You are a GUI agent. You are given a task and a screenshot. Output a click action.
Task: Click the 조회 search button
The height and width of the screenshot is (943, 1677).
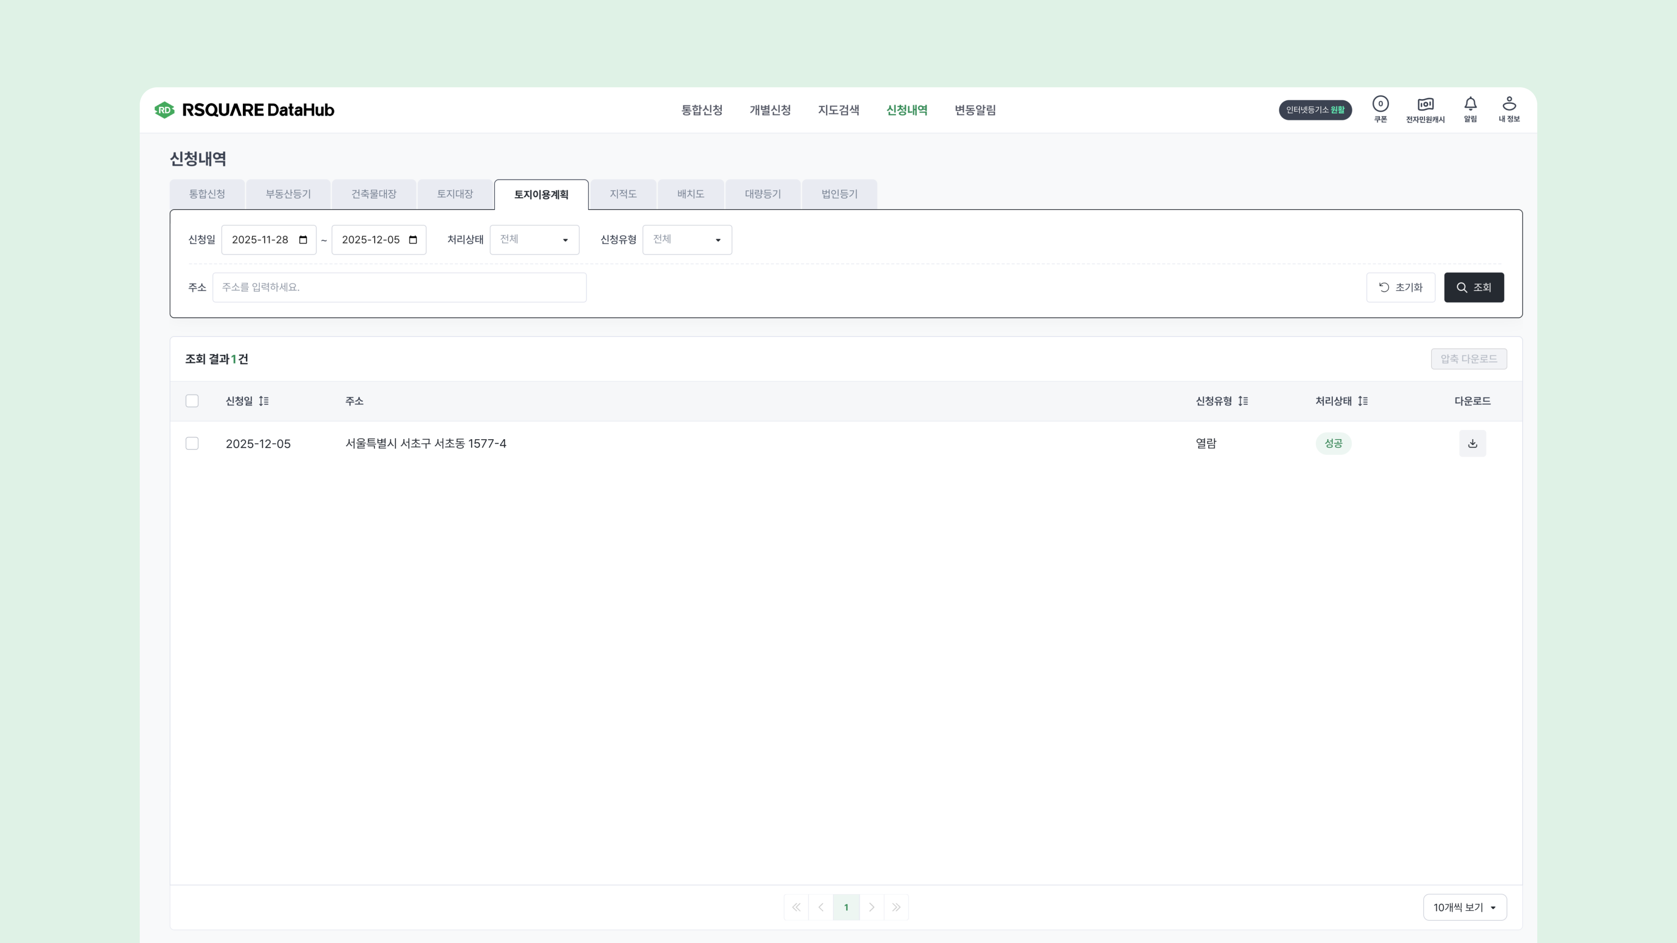tap(1473, 287)
